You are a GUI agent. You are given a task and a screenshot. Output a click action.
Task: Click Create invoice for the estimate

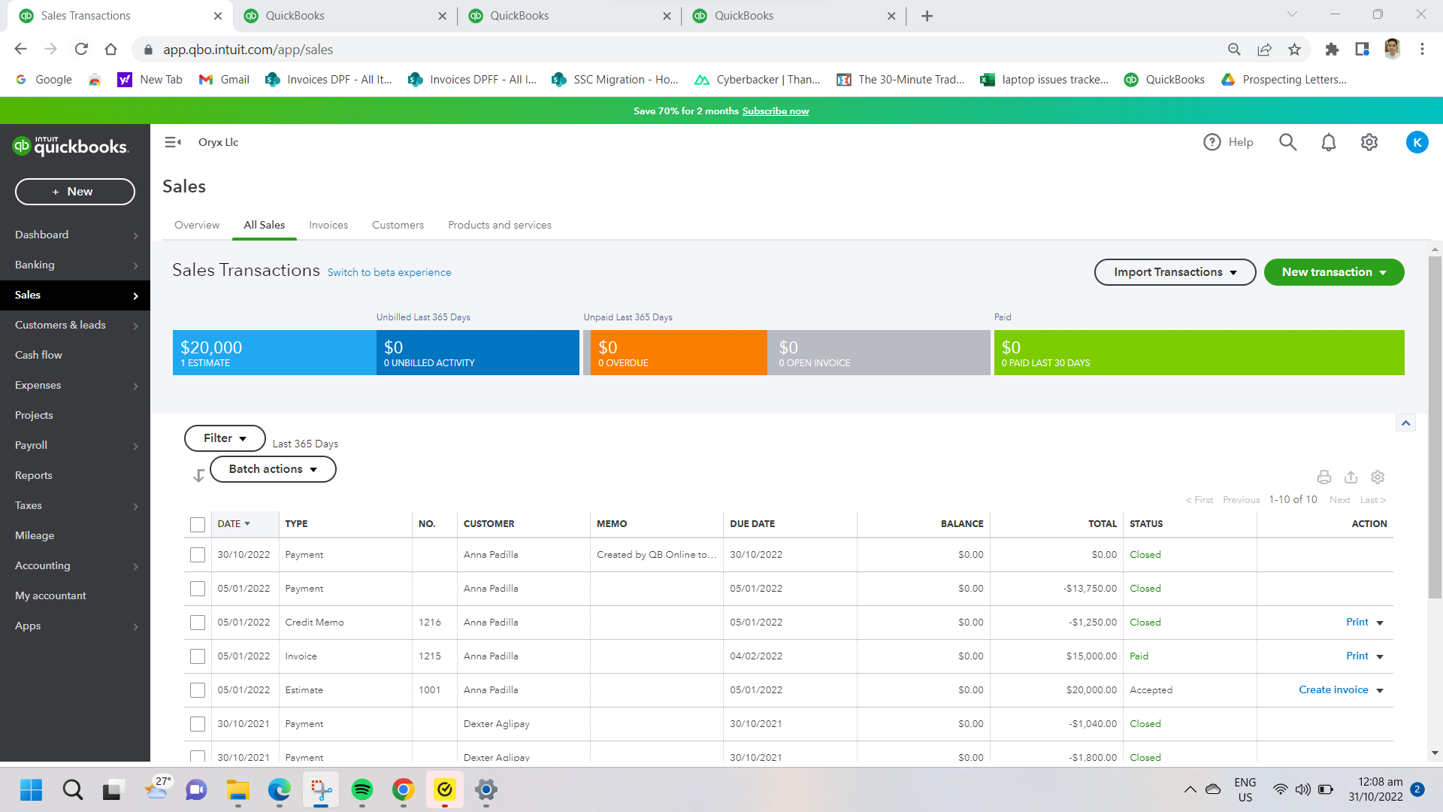pos(1333,689)
